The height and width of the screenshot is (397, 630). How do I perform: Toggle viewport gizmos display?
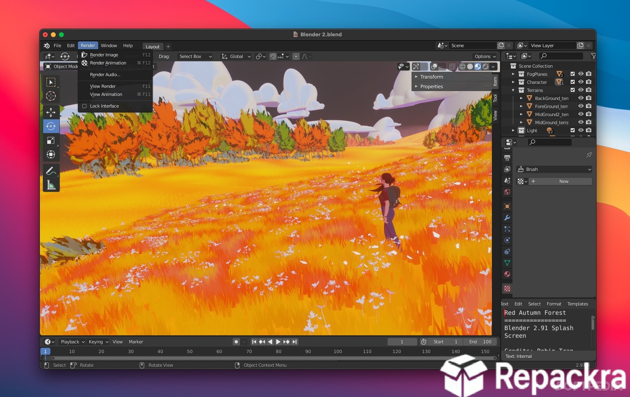[416, 67]
